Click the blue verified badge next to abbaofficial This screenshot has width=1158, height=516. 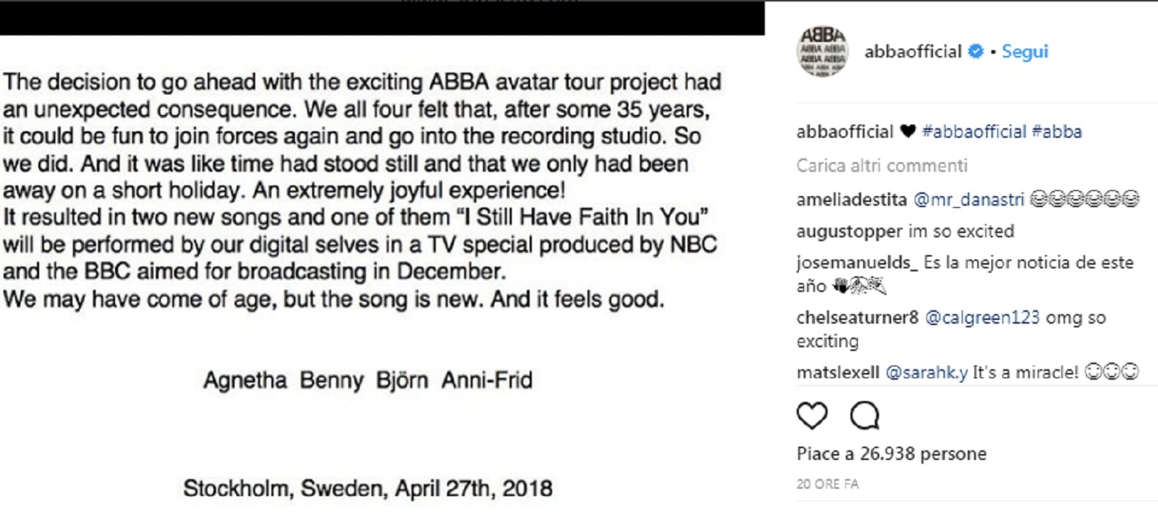(977, 51)
